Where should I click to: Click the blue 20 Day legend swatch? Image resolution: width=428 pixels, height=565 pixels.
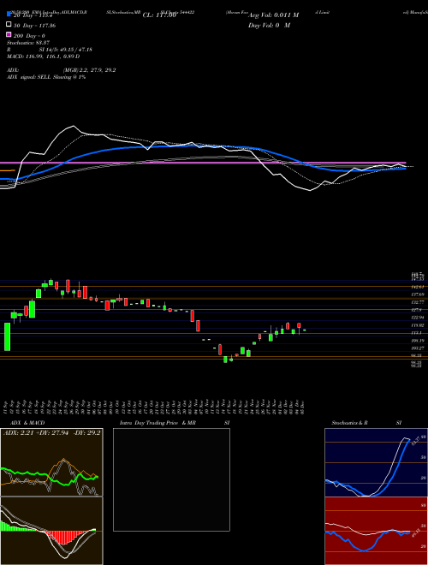pos(9,15)
